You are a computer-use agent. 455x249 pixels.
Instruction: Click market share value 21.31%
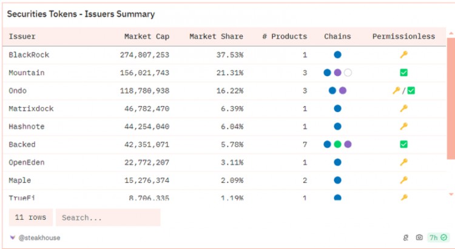coord(230,73)
